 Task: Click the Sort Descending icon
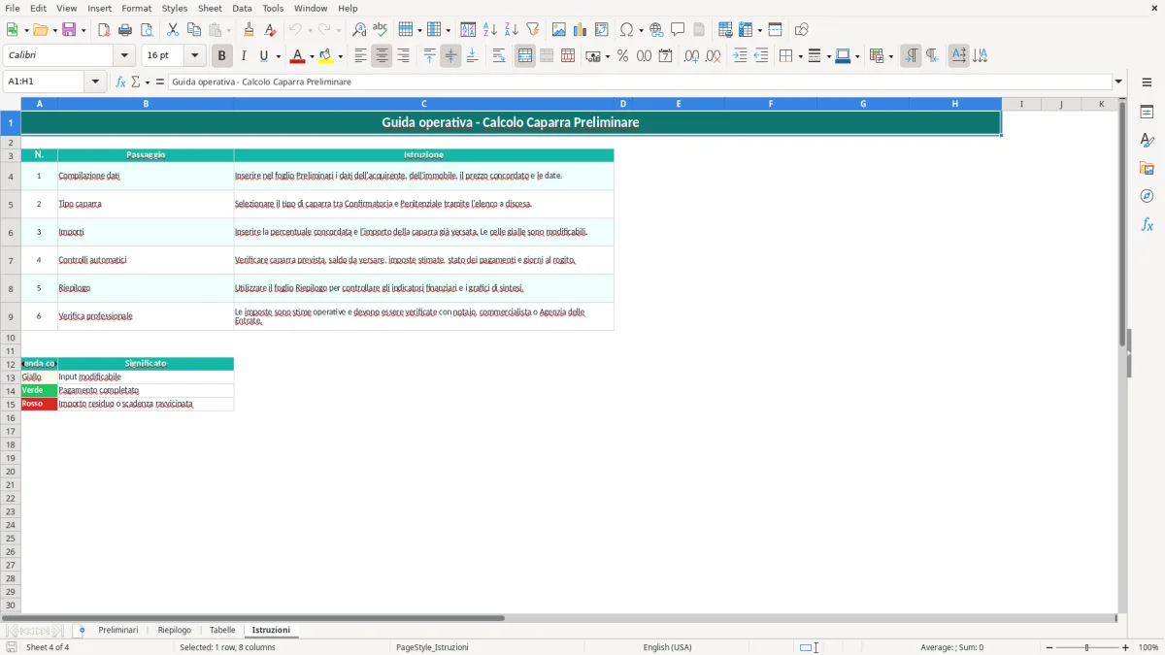pos(512,30)
